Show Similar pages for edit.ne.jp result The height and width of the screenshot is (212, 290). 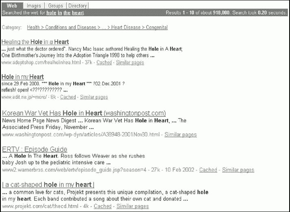[x=94, y=97]
